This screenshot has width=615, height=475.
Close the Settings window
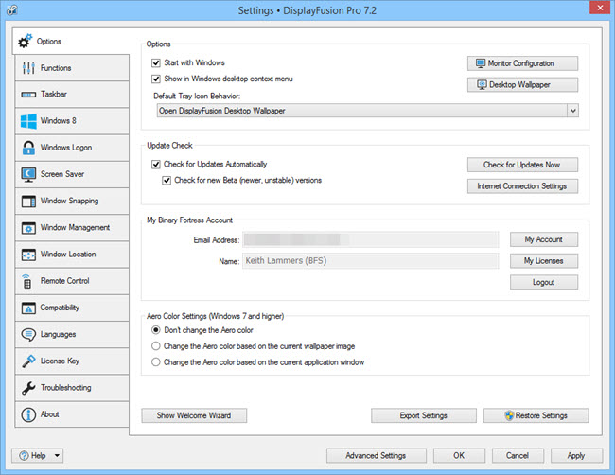click(x=600, y=8)
